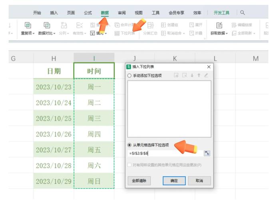Expand the 全部刷新 dropdown arrow
The width and height of the screenshot is (277, 200).
tap(254, 34)
